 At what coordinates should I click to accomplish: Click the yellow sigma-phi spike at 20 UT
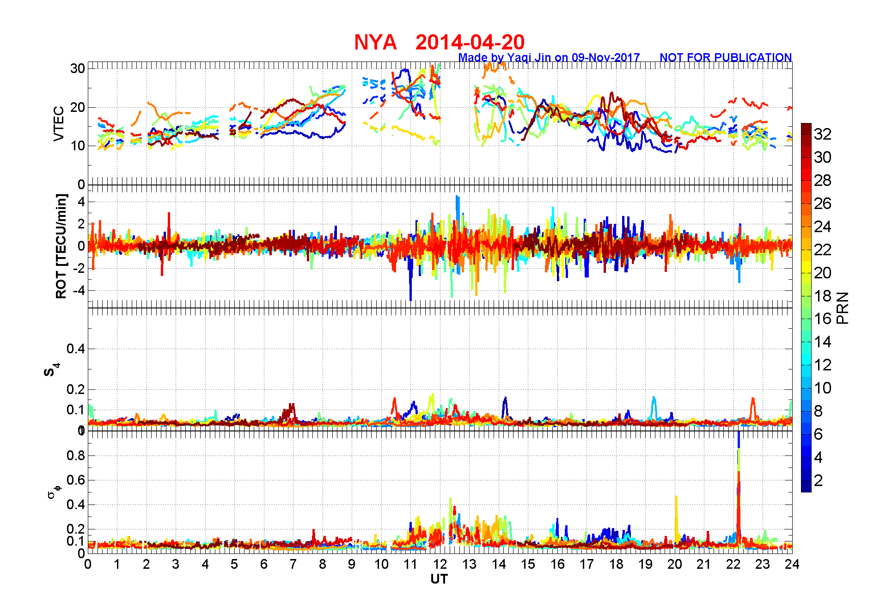point(677,518)
